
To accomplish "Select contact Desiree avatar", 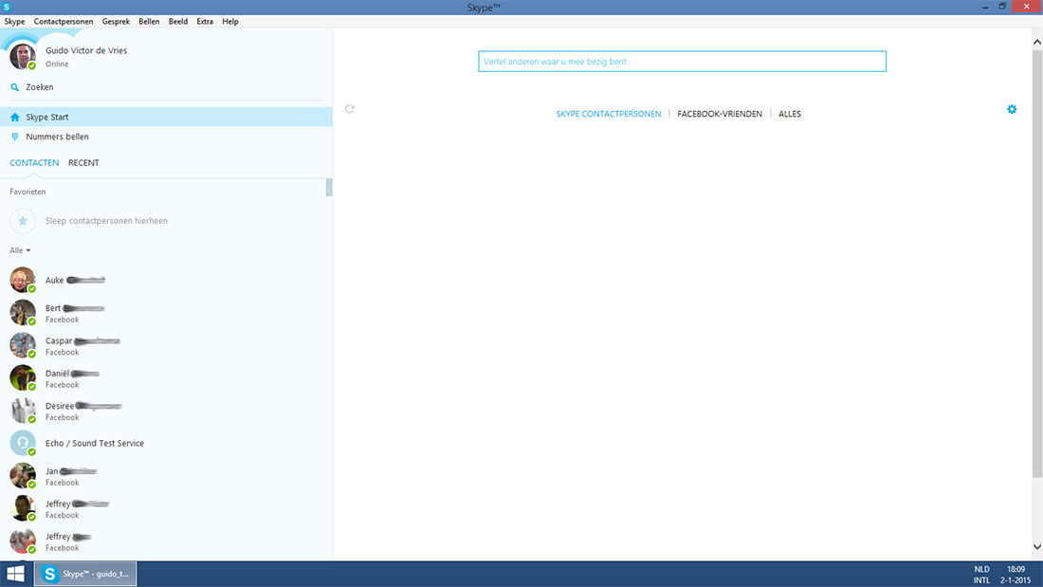I will point(23,411).
